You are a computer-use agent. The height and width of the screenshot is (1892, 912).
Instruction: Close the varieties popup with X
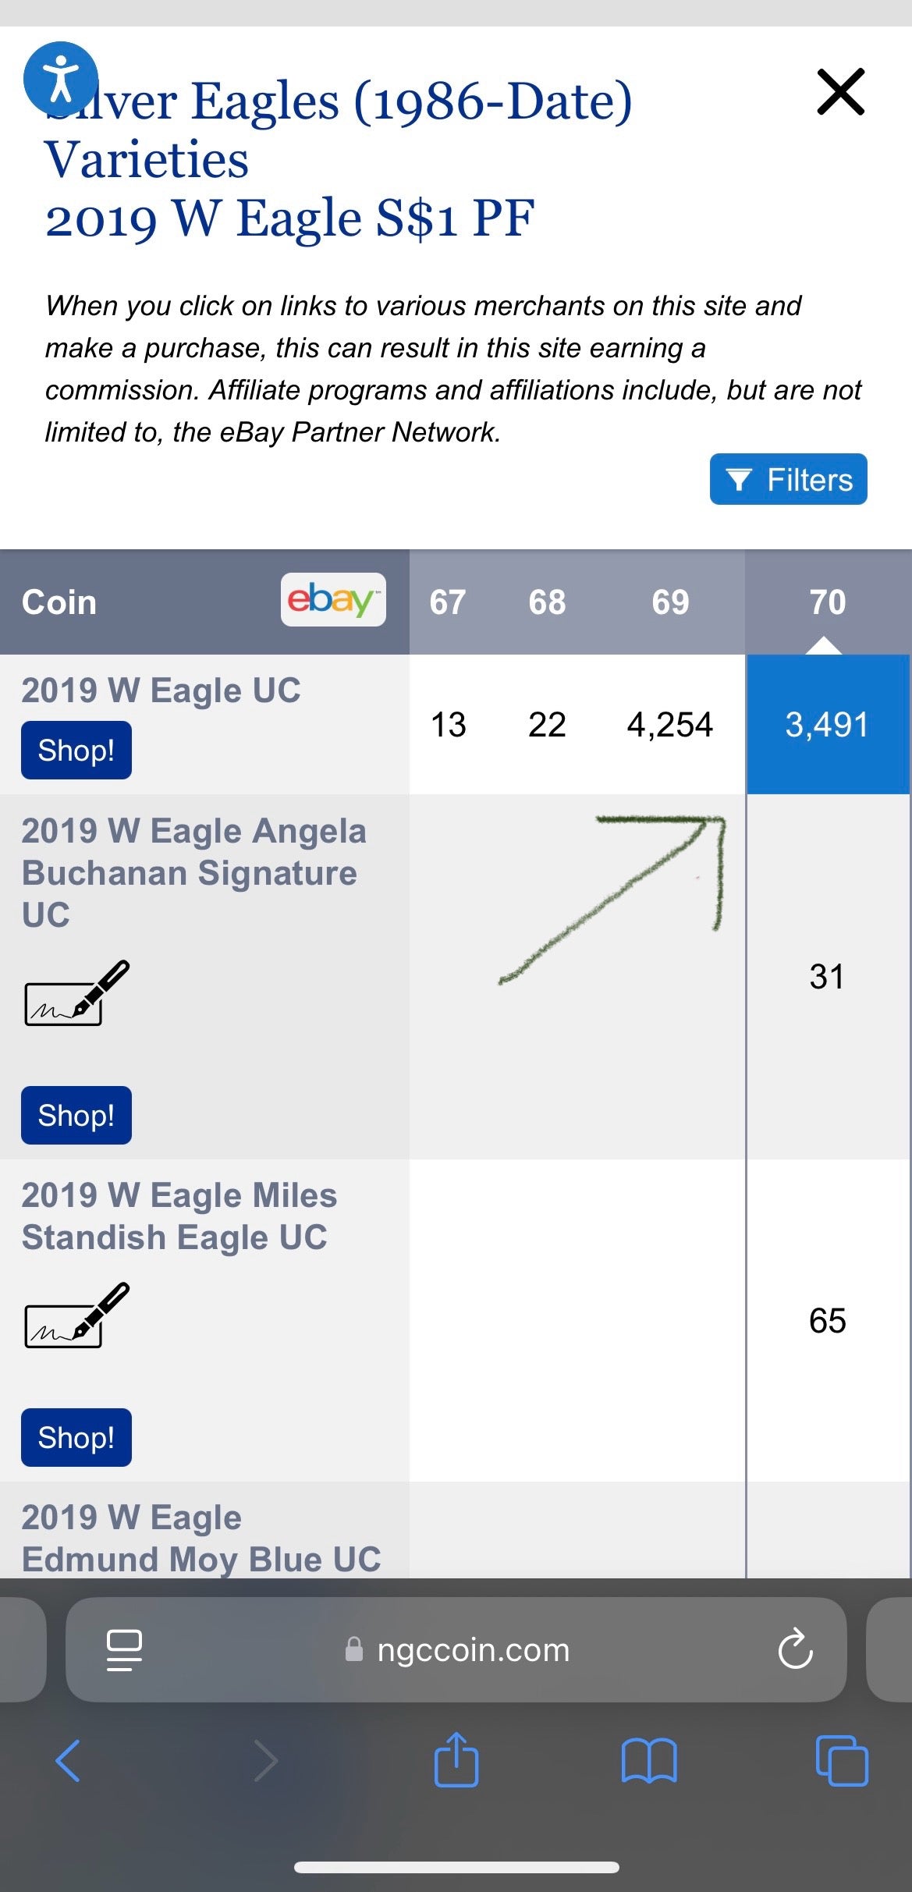pyautogui.click(x=840, y=92)
